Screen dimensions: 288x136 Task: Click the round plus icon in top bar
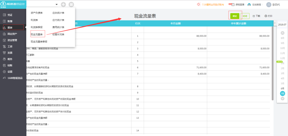[x=63, y=5]
